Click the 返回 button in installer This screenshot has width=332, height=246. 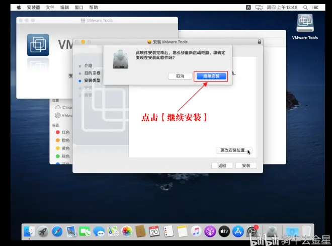(222, 166)
